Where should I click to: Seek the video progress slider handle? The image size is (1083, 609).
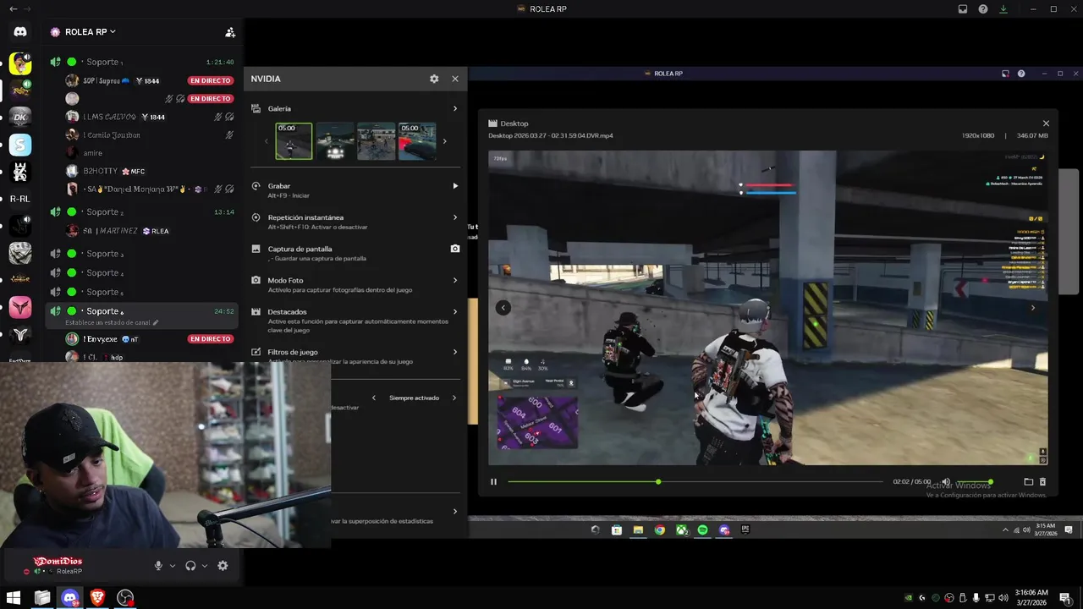[x=658, y=482]
